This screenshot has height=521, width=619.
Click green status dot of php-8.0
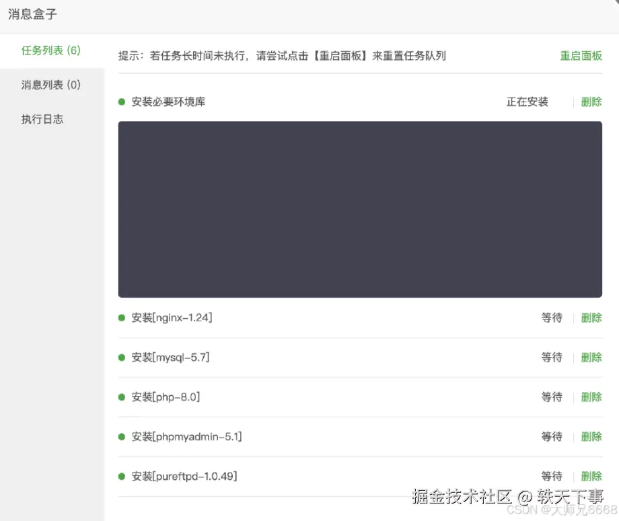(x=122, y=397)
